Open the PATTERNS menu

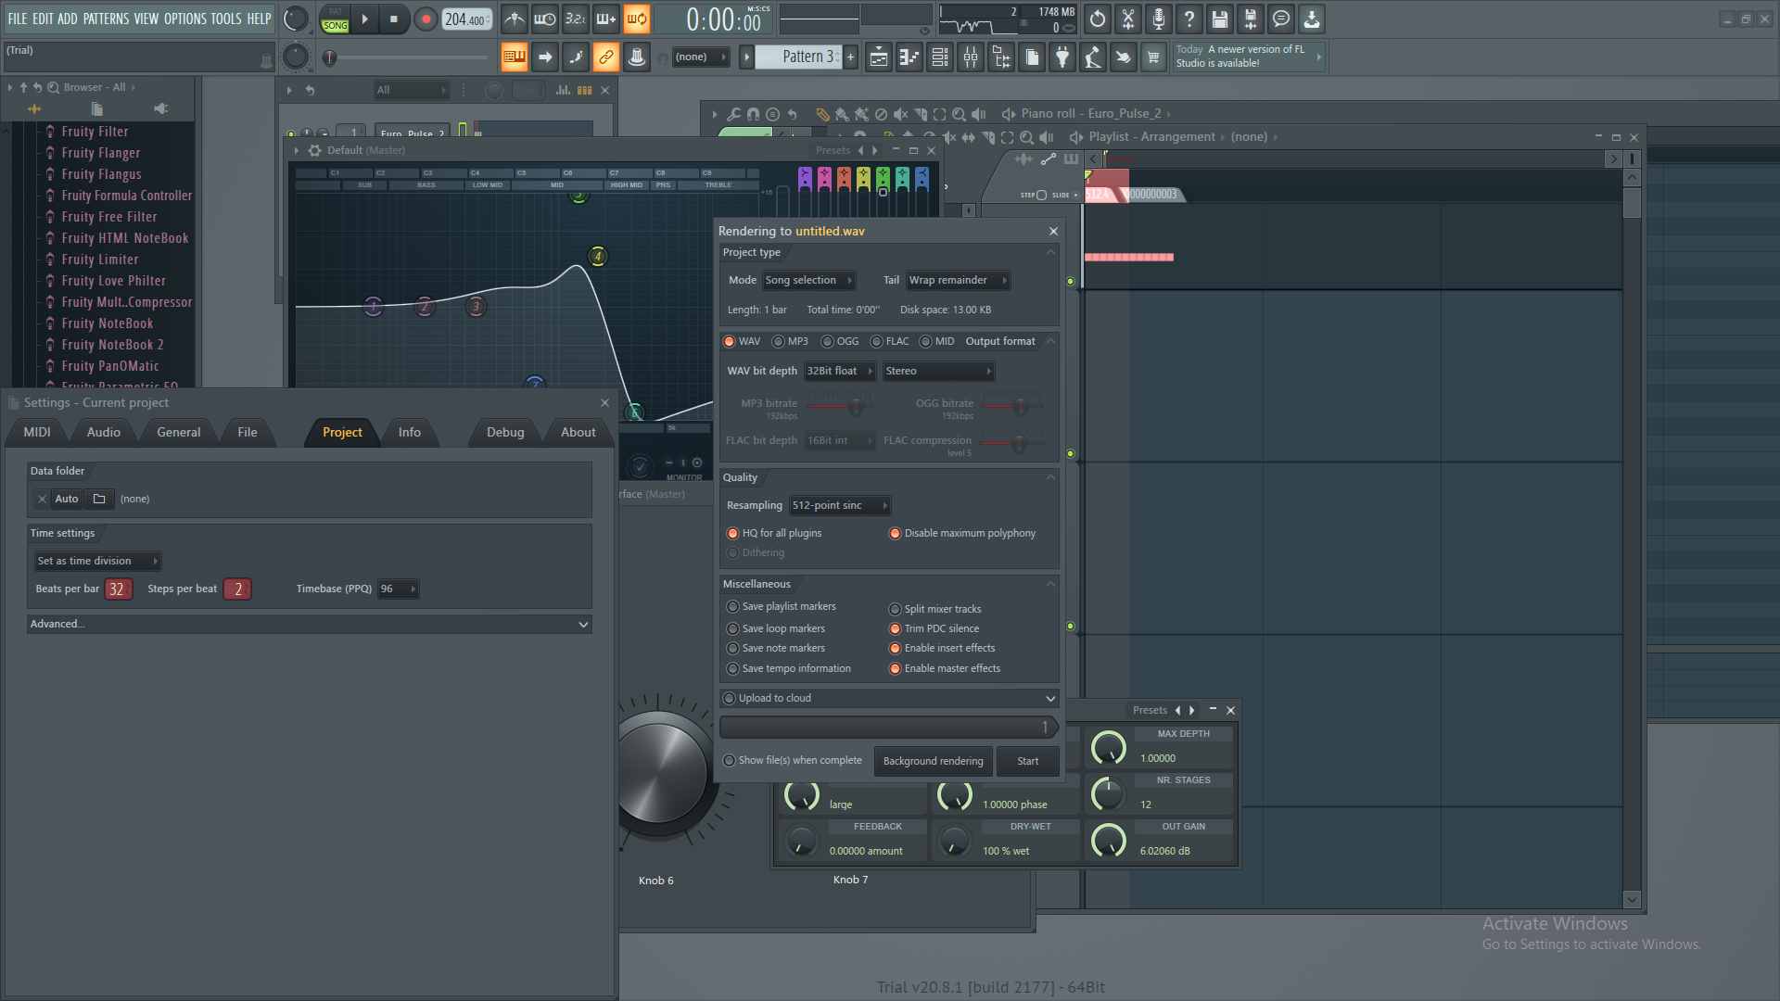click(106, 19)
